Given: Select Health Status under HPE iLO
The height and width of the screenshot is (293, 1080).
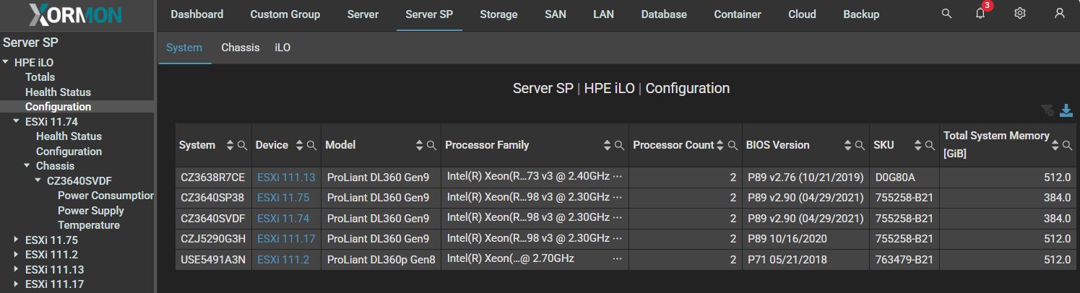Looking at the screenshot, I should click(58, 92).
